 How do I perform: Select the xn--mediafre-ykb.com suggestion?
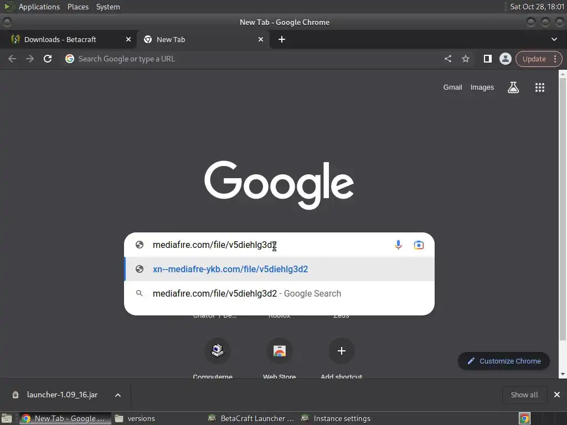point(279,269)
